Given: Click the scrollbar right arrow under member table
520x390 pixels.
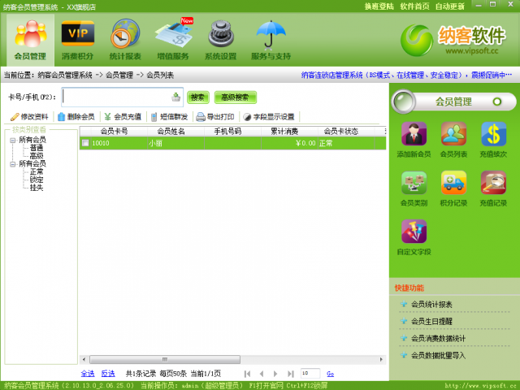Looking at the screenshot, I should tap(381, 359).
